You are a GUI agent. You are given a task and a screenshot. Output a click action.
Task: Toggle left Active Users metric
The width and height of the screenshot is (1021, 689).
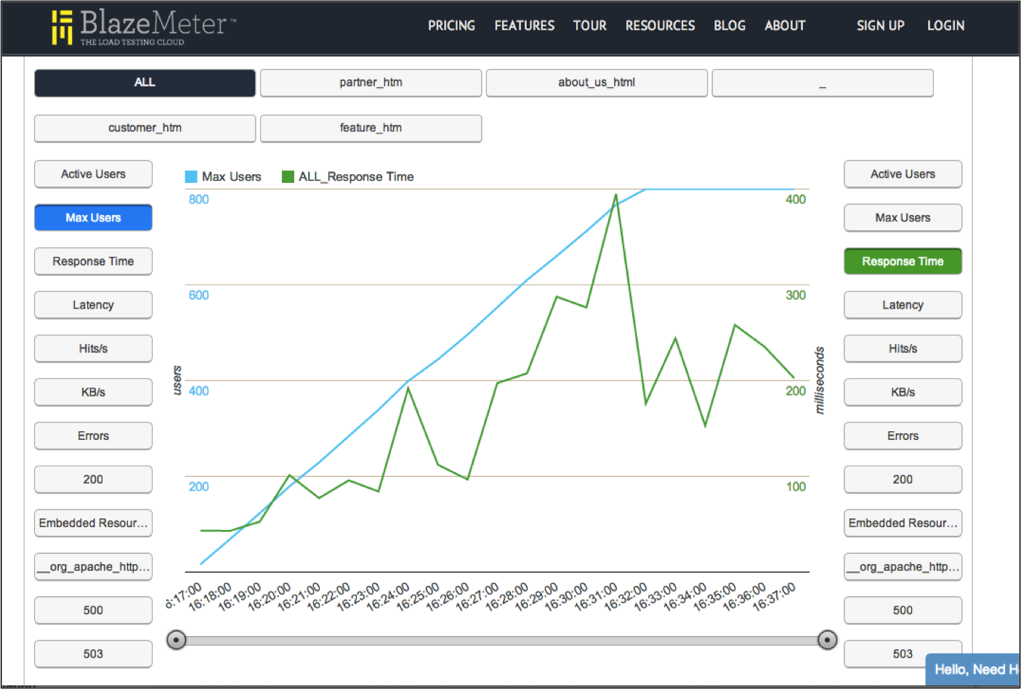(93, 174)
